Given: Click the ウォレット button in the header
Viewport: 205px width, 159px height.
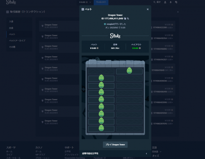Looking at the screenshot, I should click(101, 2).
